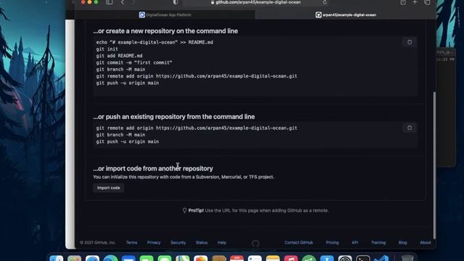Click the Import code button
The image size is (464, 261).
point(109,188)
